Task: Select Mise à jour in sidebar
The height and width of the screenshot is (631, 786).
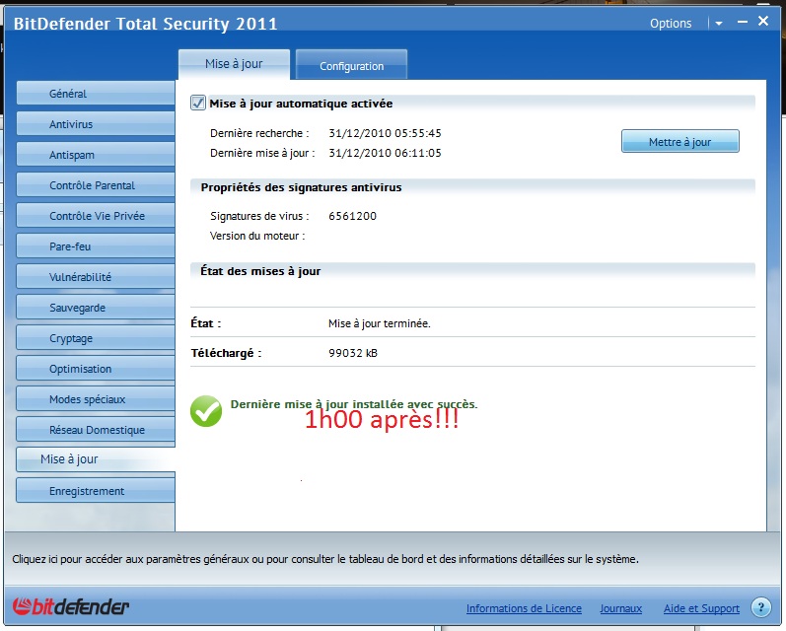Action: 96,459
